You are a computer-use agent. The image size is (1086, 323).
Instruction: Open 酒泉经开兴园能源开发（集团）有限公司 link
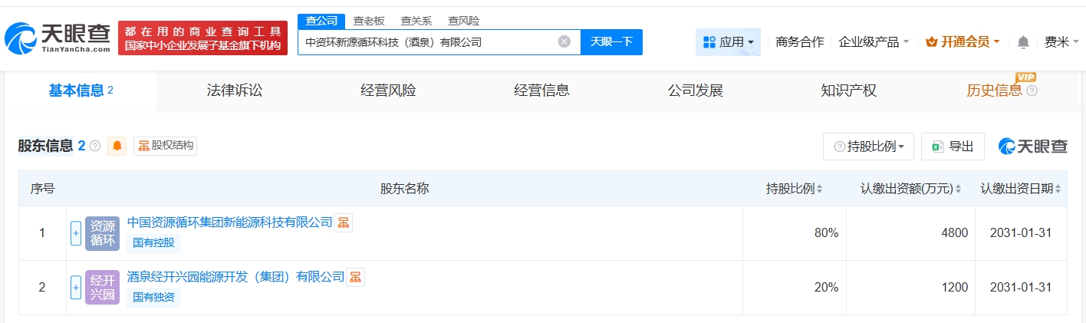235,277
